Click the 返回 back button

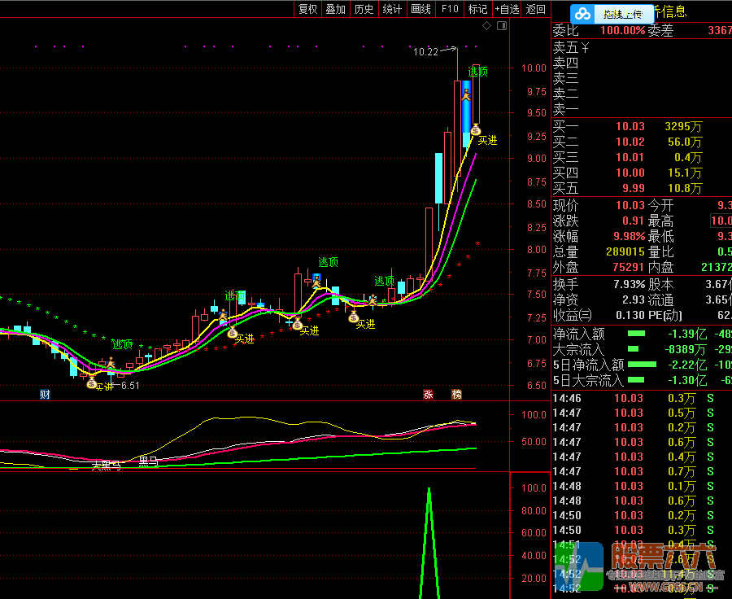click(x=535, y=9)
